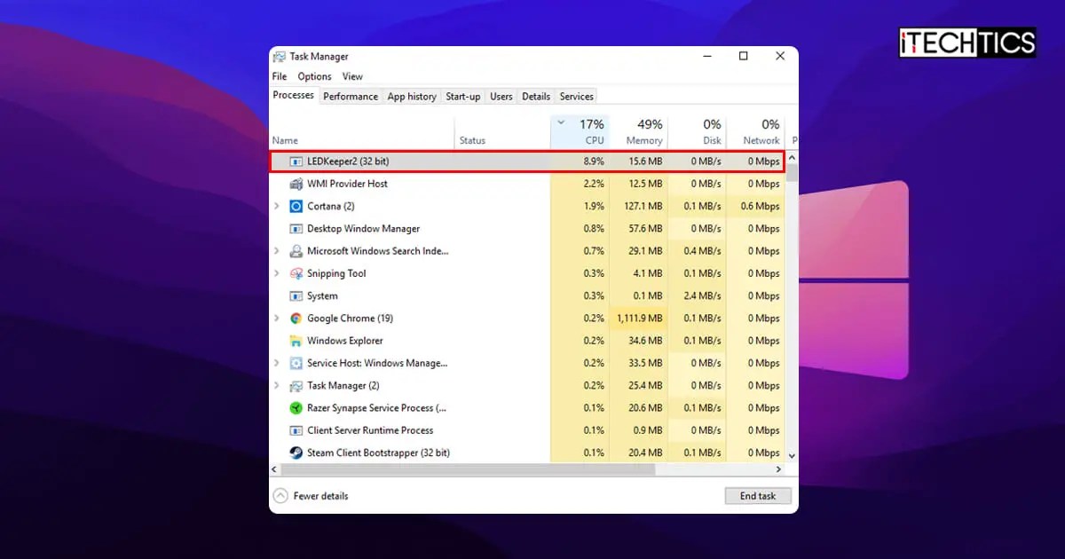Open the Options menu
Image resolution: width=1065 pixels, height=559 pixels.
pos(314,76)
